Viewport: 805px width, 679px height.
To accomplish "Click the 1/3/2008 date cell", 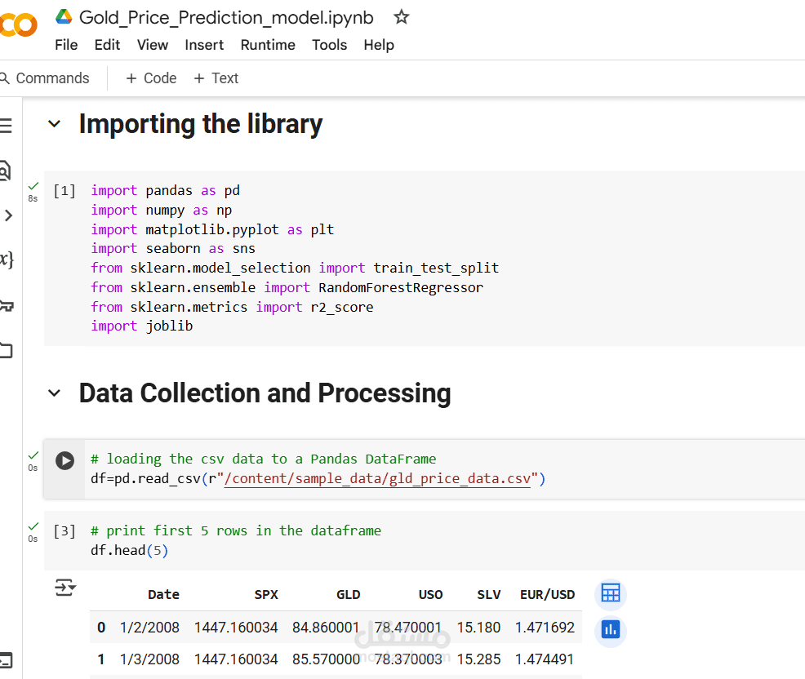I will click(x=149, y=659).
